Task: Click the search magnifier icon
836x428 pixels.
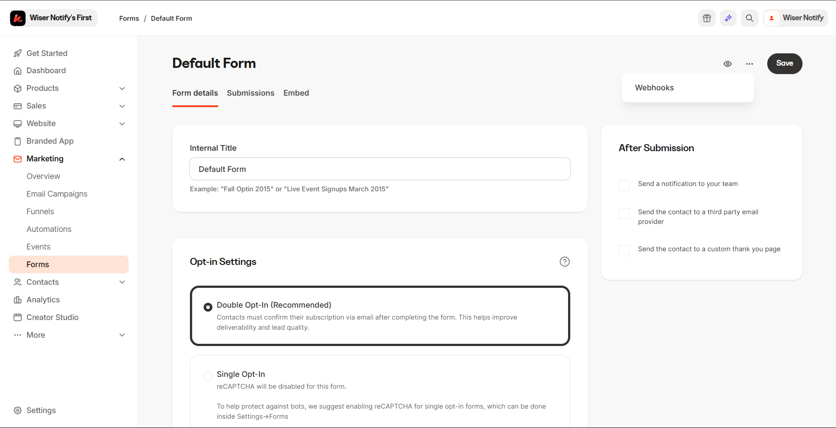Action: tap(749, 18)
